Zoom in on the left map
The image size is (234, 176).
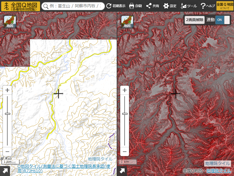click(8, 90)
